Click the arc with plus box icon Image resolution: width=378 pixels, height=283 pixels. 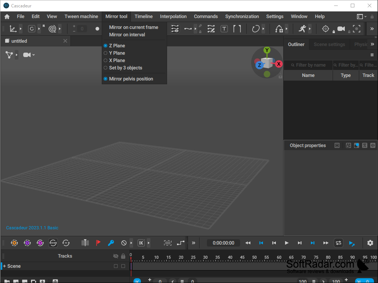pyautogui.click(x=279, y=29)
